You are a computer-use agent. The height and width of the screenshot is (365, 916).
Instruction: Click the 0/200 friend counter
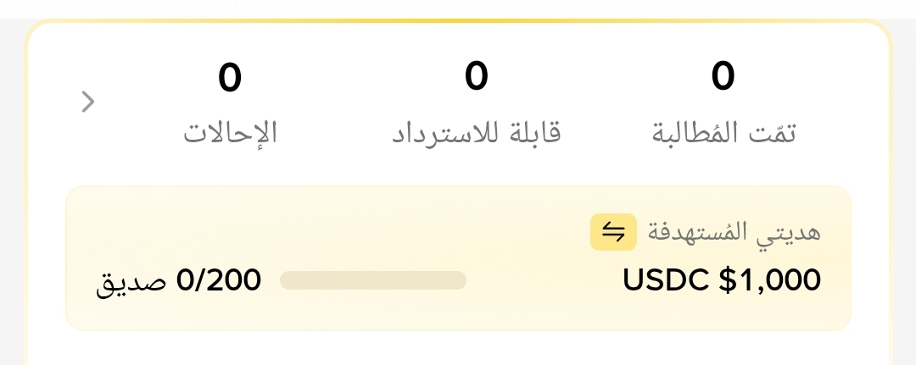[219, 280]
